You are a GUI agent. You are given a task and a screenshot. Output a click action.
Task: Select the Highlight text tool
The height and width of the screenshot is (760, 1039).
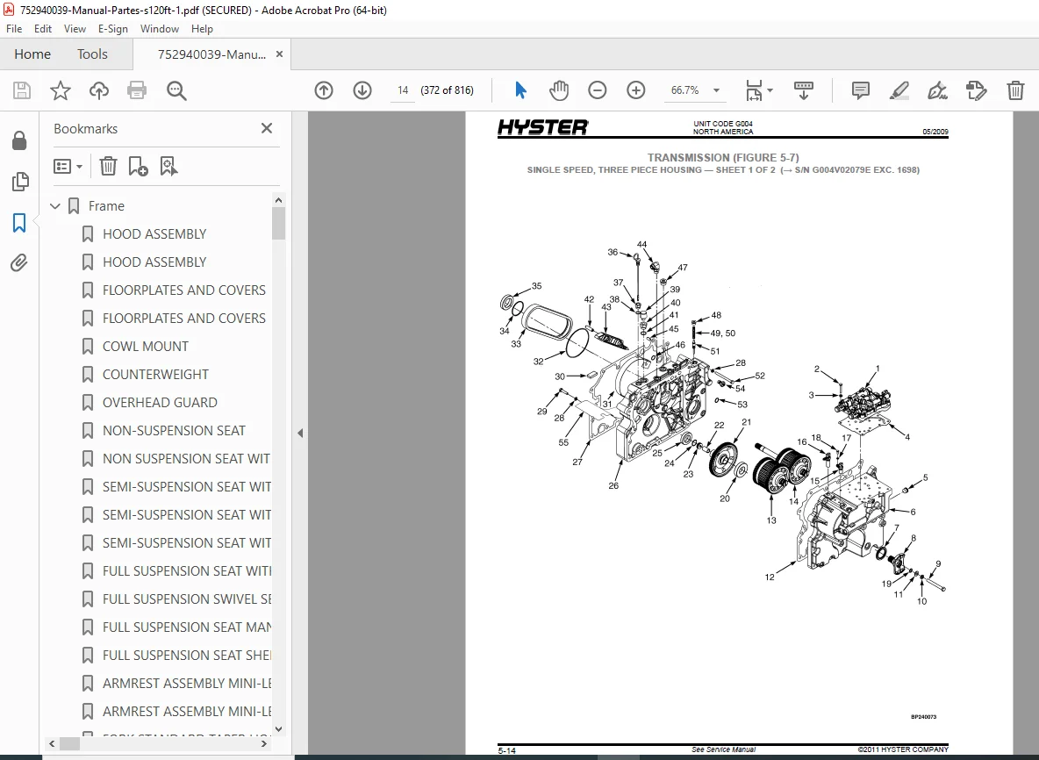pos(899,90)
